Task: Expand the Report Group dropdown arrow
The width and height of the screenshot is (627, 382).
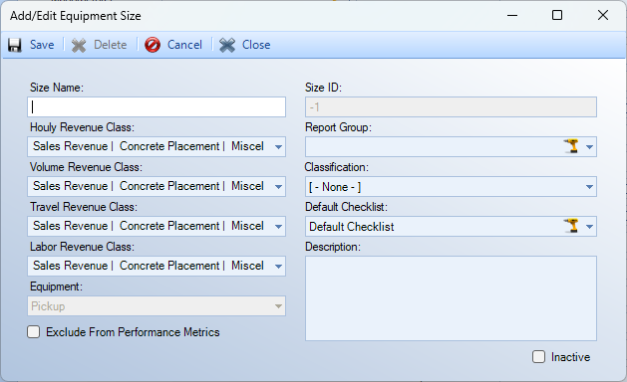Action: (x=589, y=147)
